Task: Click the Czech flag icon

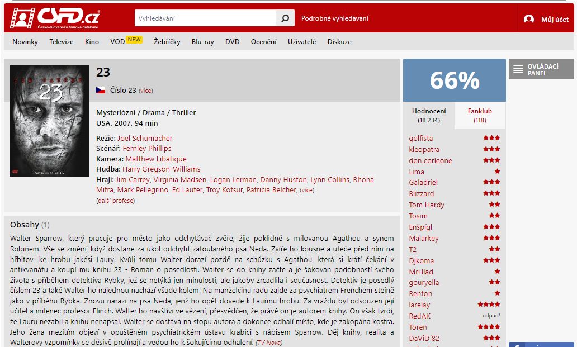Action: pyautogui.click(x=101, y=90)
